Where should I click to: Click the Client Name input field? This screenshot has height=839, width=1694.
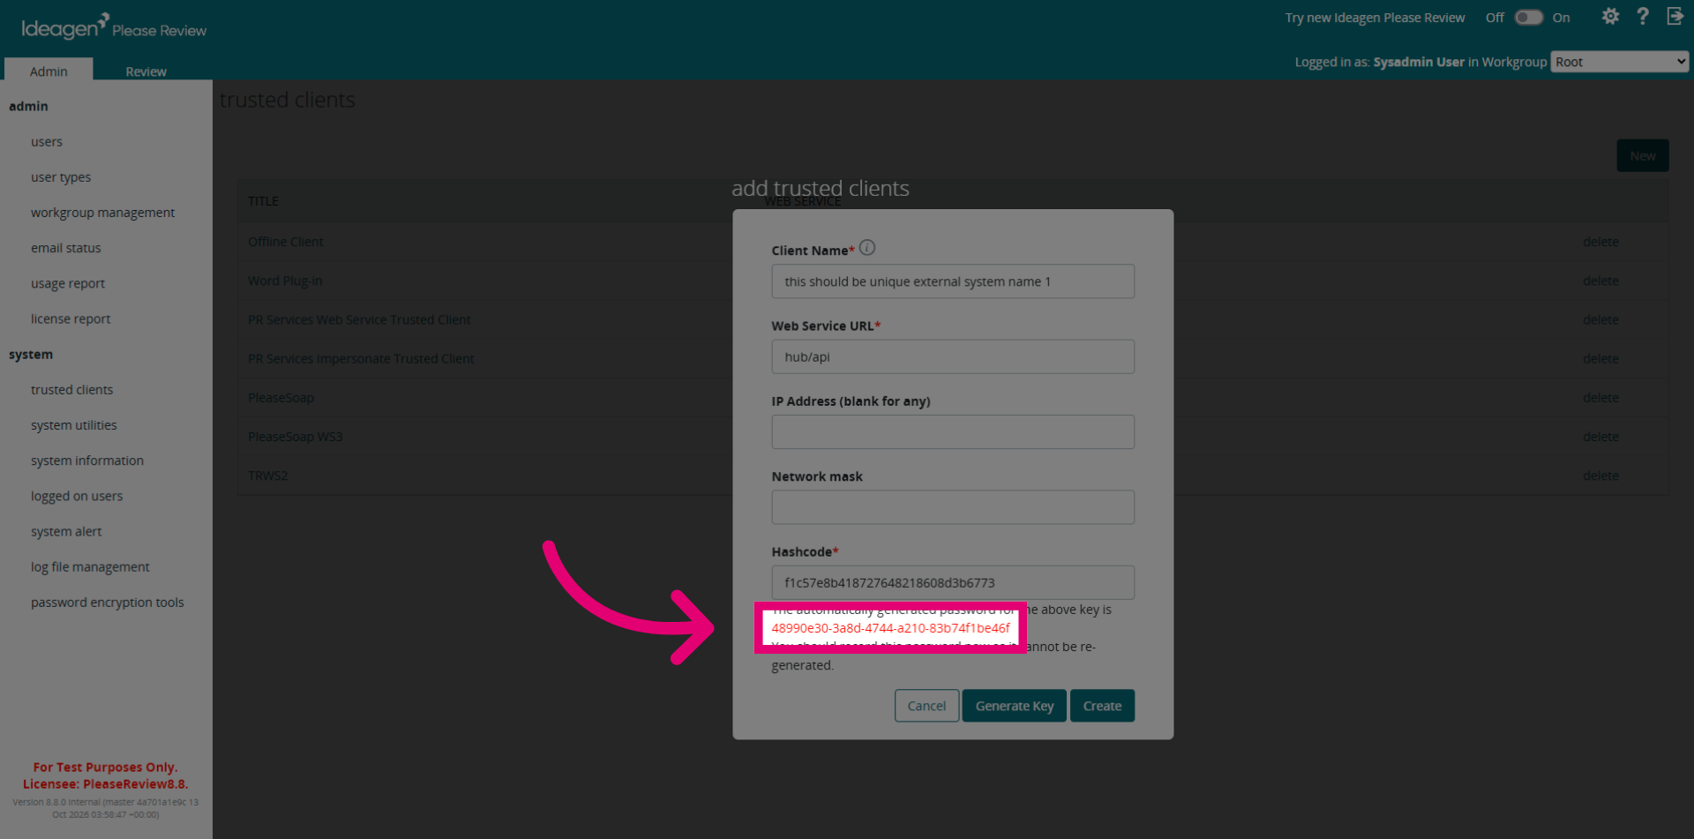pyautogui.click(x=953, y=281)
